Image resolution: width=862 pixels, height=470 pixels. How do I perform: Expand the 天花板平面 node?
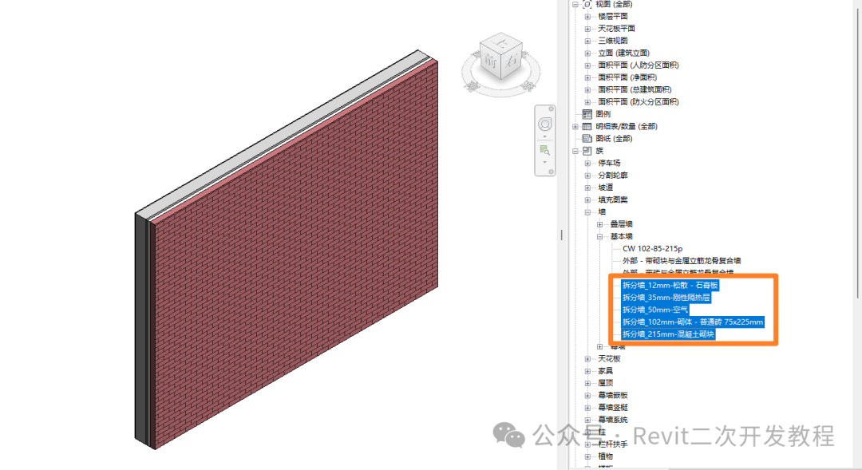click(x=587, y=29)
